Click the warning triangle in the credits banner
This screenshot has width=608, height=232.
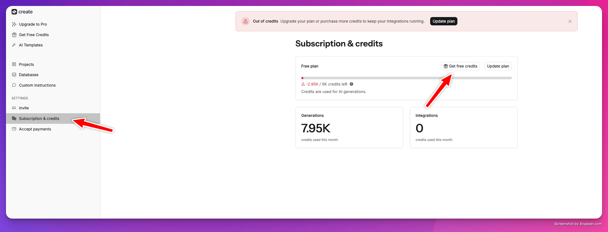click(245, 21)
